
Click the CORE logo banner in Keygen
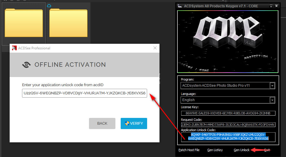pos(228,42)
